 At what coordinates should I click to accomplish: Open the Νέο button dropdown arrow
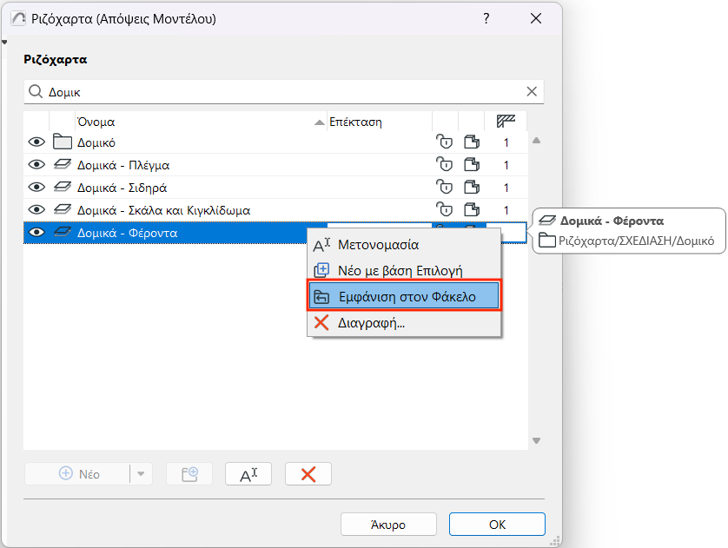click(x=141, y=474)
